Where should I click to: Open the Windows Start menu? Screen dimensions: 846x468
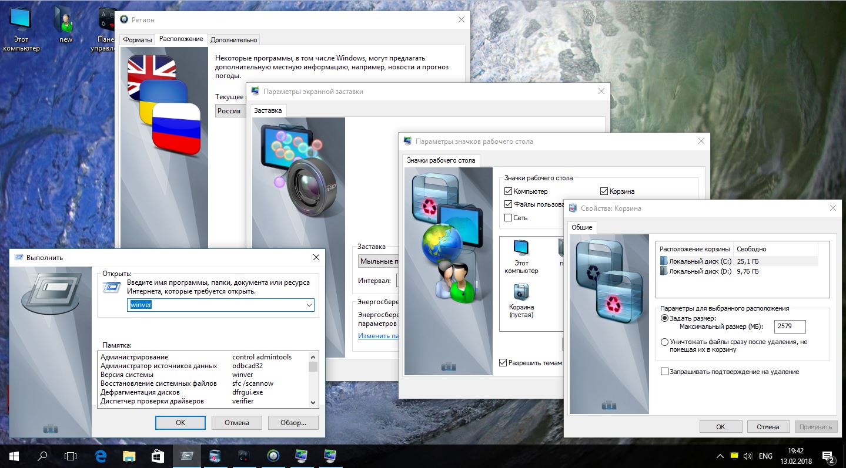point(14,456)
